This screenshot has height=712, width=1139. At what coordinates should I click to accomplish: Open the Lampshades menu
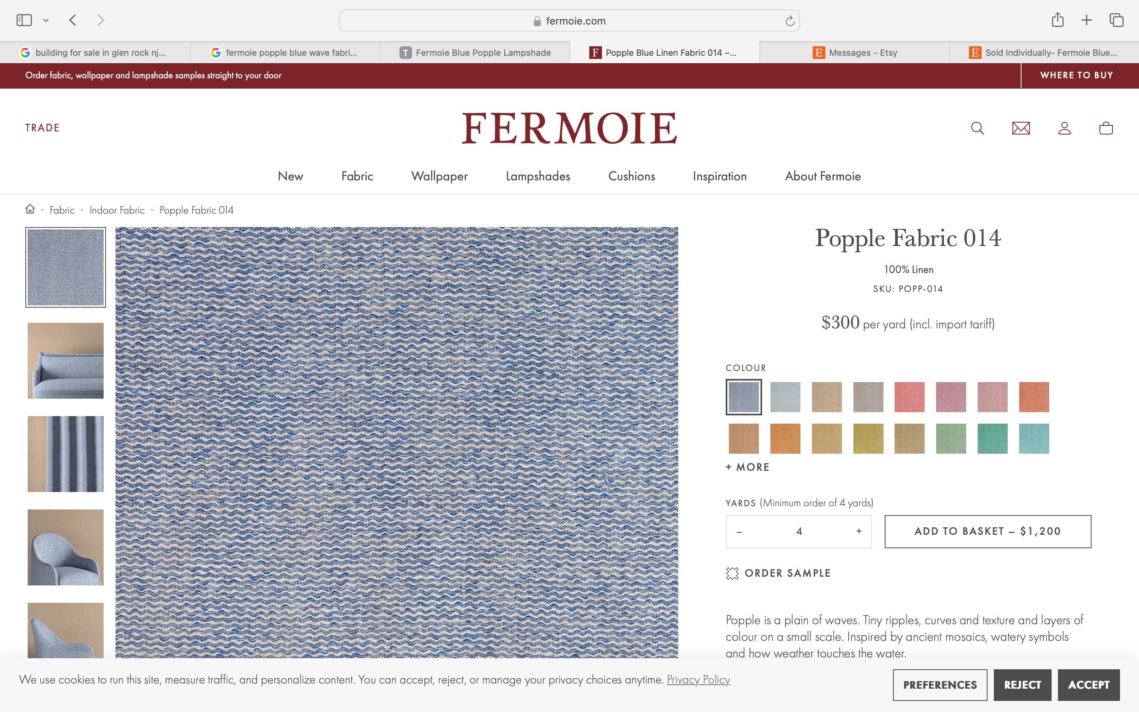tap(537, 176)
